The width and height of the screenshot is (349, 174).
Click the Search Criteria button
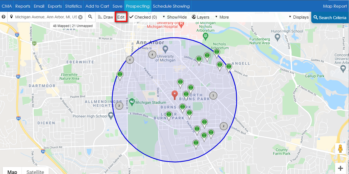(x=330, y=17)
